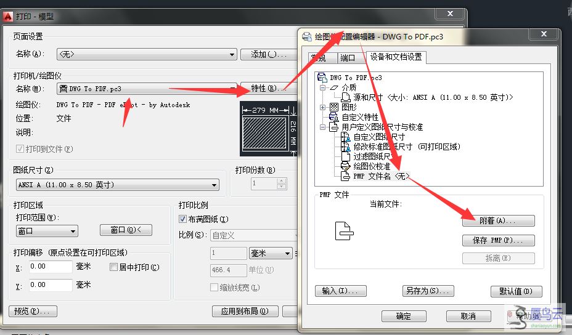Close the 绘图仪配置编辑器 window
Screen dimensions: 572x335
pos(544,34)
